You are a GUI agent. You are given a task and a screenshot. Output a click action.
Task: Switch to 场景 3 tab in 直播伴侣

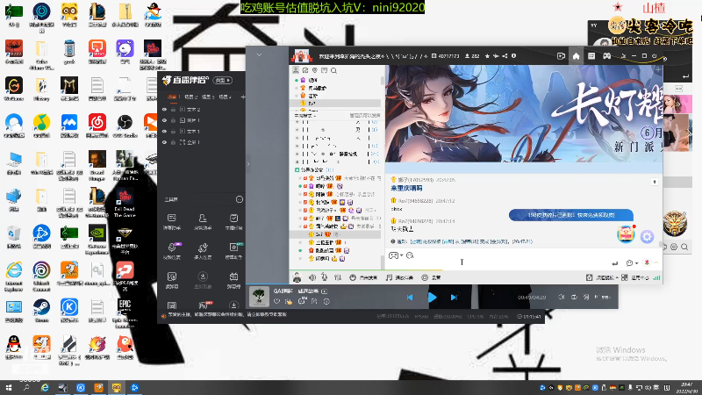tap(208, 97)
